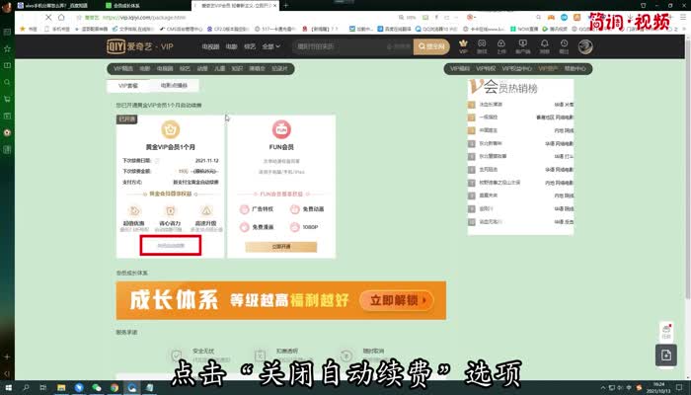Viewport: 691px width, 395px height.
Task: Switch to the VIP套餐 tab
Action: [x=128, y=86]
